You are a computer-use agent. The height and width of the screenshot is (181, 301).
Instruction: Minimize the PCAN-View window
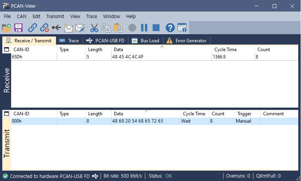[x=257, y=6]
